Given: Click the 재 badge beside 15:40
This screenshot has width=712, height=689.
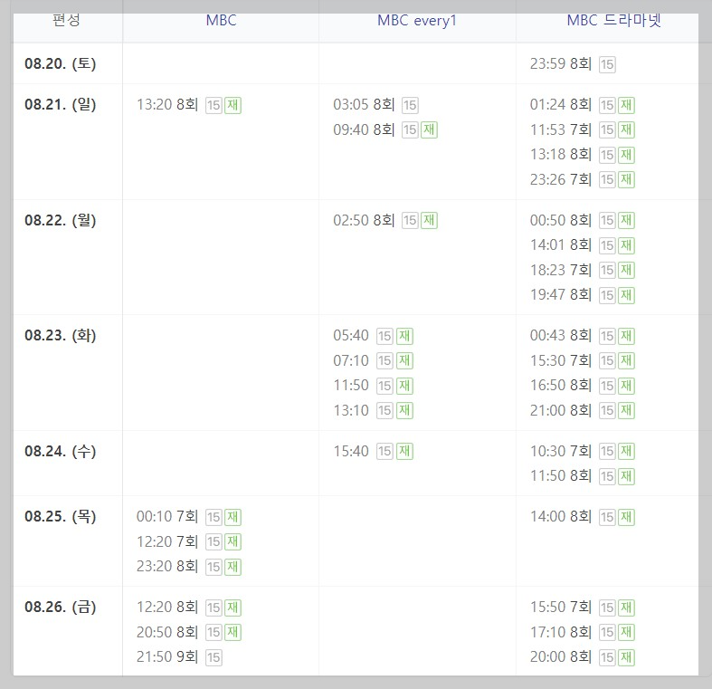Looking at the screenshot, I should click(404, 452).
